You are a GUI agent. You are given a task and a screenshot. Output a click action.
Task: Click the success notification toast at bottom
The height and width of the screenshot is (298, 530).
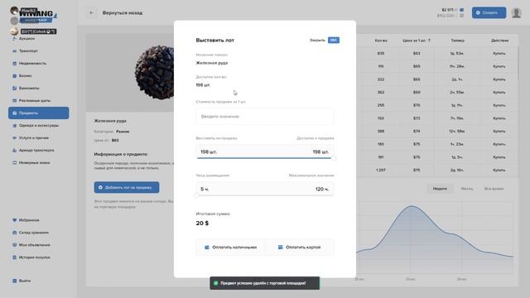(x=264, y=283)
